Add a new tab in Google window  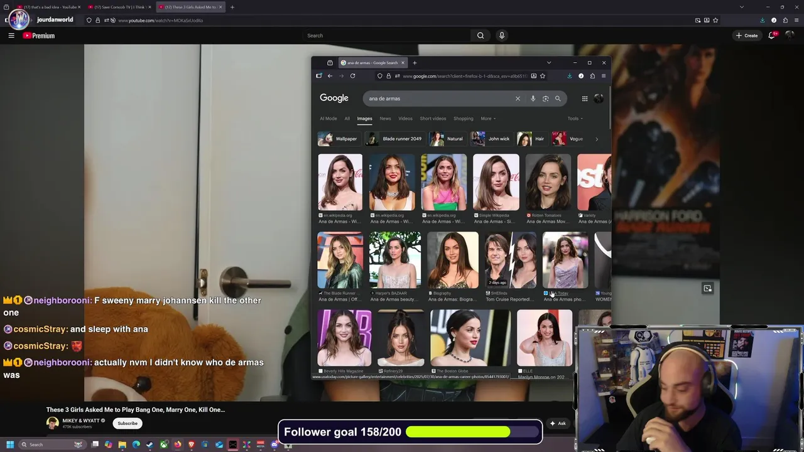coord(415,63)
